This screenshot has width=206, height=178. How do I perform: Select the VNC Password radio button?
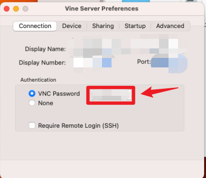point(32,94)
